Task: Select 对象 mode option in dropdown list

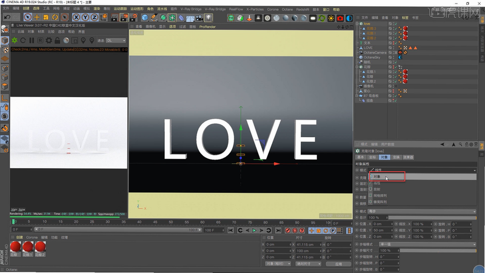Action: coord(423,177)
